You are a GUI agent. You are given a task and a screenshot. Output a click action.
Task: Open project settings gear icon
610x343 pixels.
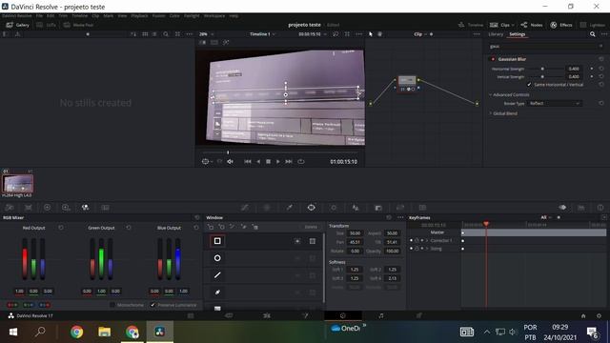pos(599,315)
